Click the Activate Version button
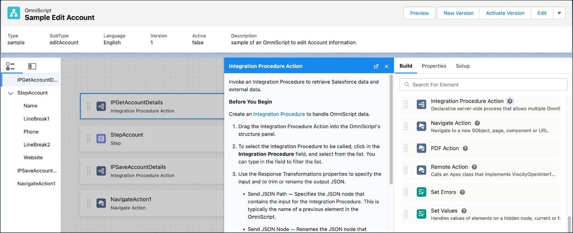 (x=505, y=13)
